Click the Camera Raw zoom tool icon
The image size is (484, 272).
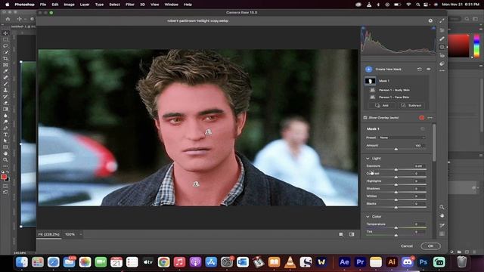[442, 207]
